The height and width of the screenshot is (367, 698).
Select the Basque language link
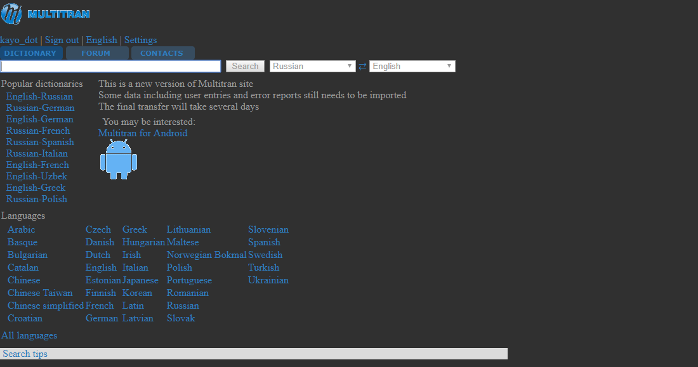22,242
